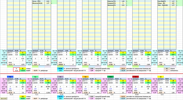Select the green 6м header cell
Viewport: 183px width, 100px height.
tap(35, 77)
